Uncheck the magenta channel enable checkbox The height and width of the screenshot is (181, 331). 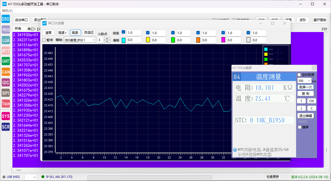[x=223, y=33]
